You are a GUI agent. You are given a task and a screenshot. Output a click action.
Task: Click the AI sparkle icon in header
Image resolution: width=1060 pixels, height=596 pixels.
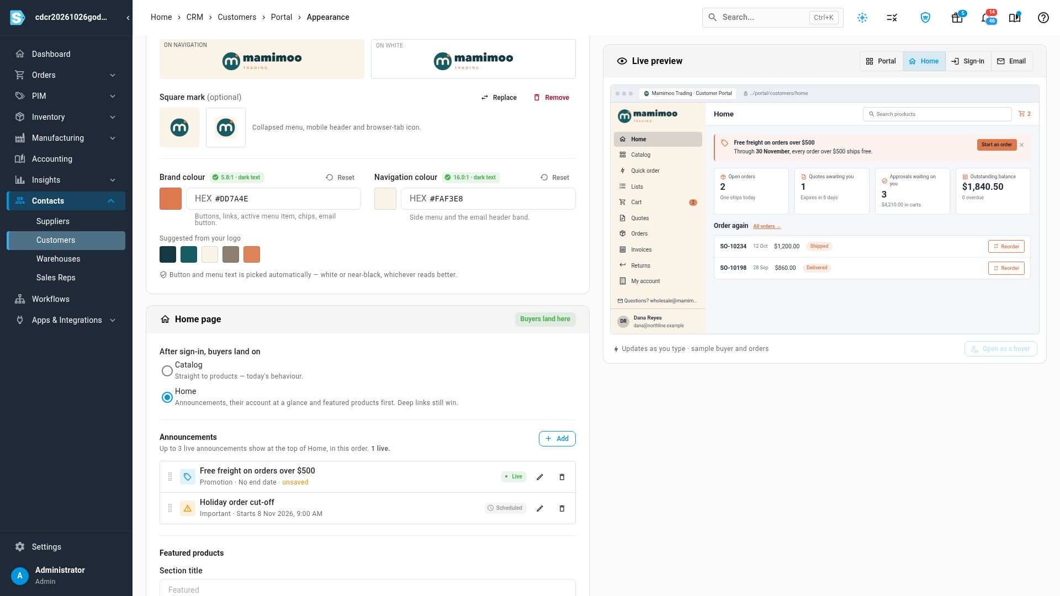pyautogui.click(x=862, y=18)
